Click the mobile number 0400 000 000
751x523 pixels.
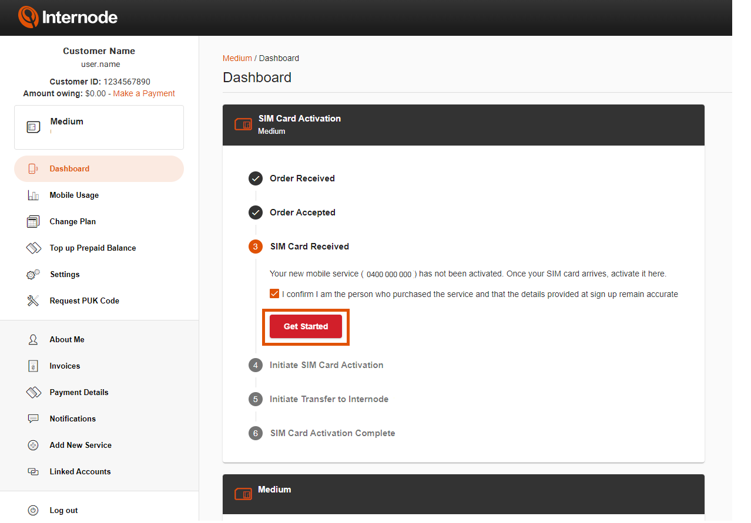tap(389, 274)
